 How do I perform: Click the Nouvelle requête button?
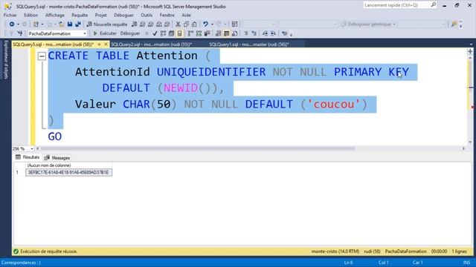click(x=107, y=24)
